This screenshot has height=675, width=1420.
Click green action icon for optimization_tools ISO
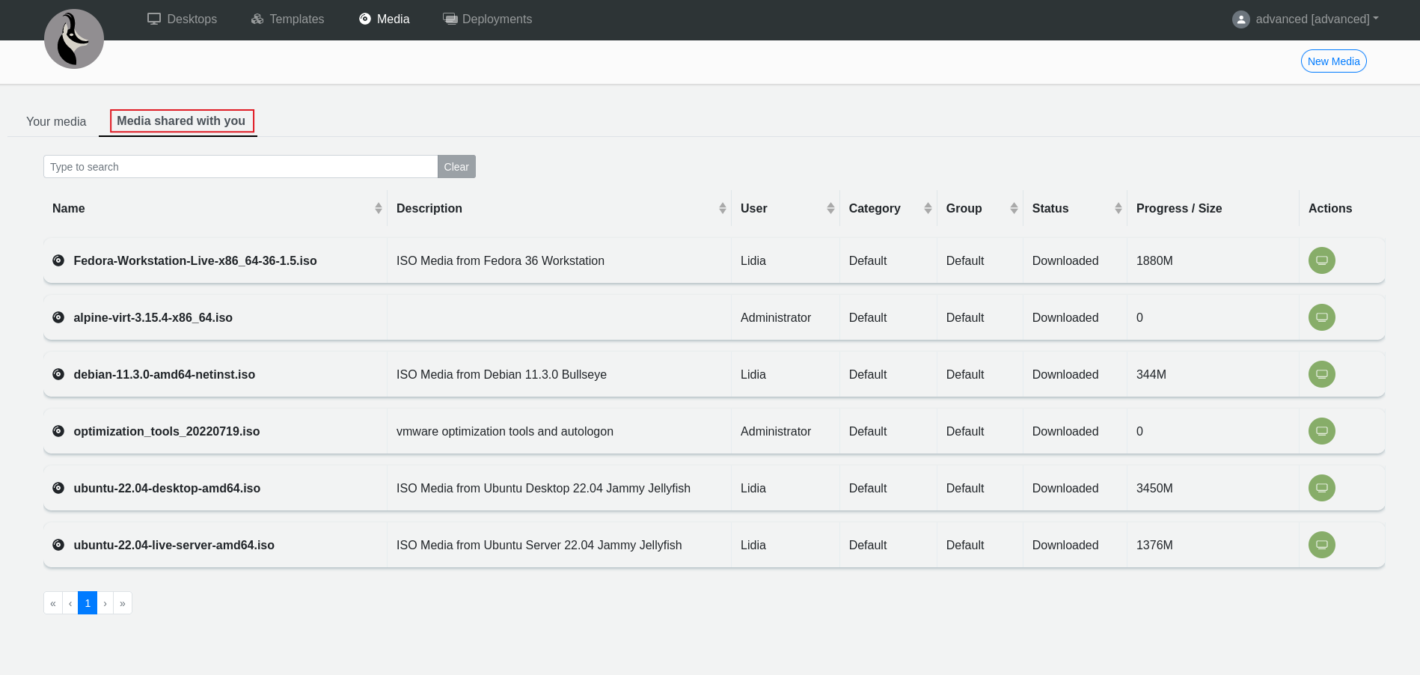(x=1321, y=431)
